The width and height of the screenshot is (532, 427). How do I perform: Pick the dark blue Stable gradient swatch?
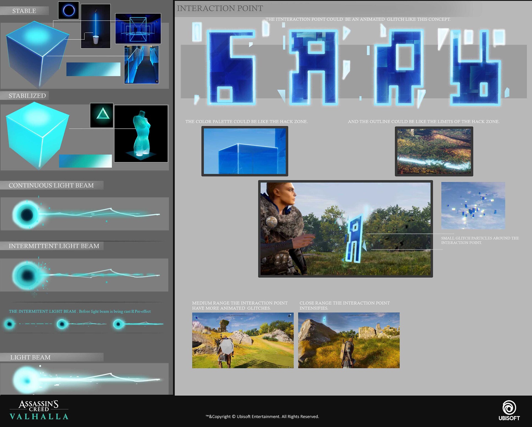coord(93,69)
